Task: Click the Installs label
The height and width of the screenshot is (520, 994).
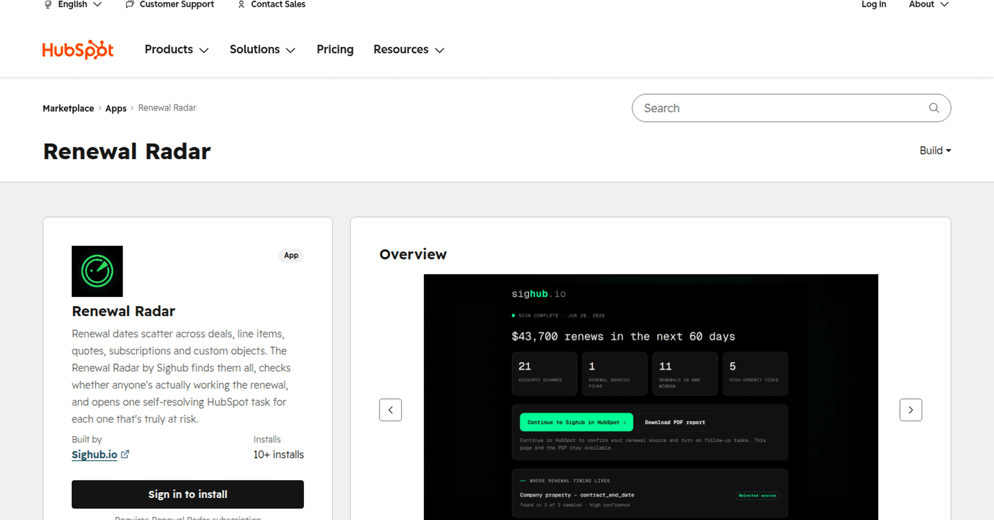Action: click(x=267, y=439)
